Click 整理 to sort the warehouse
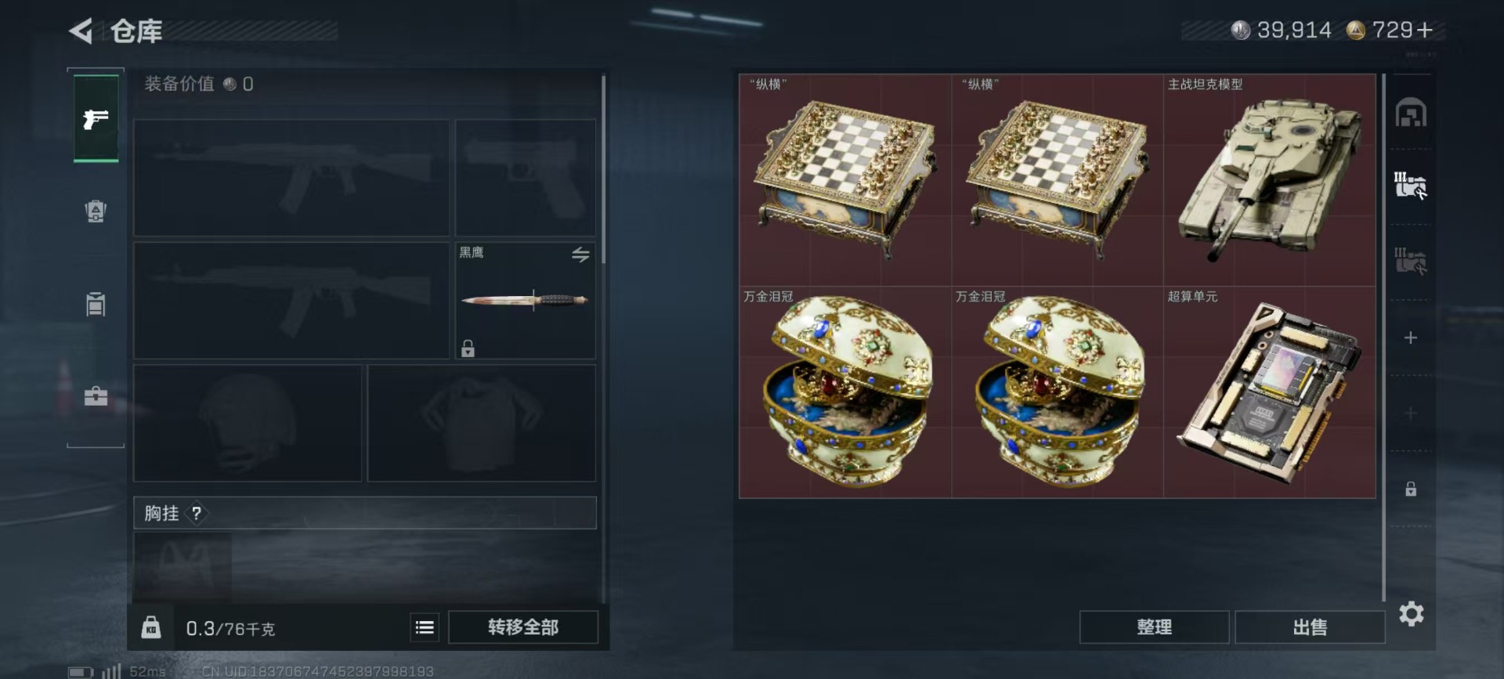 click(1154, 627)
